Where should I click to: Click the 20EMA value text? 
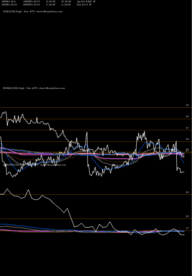8,2
